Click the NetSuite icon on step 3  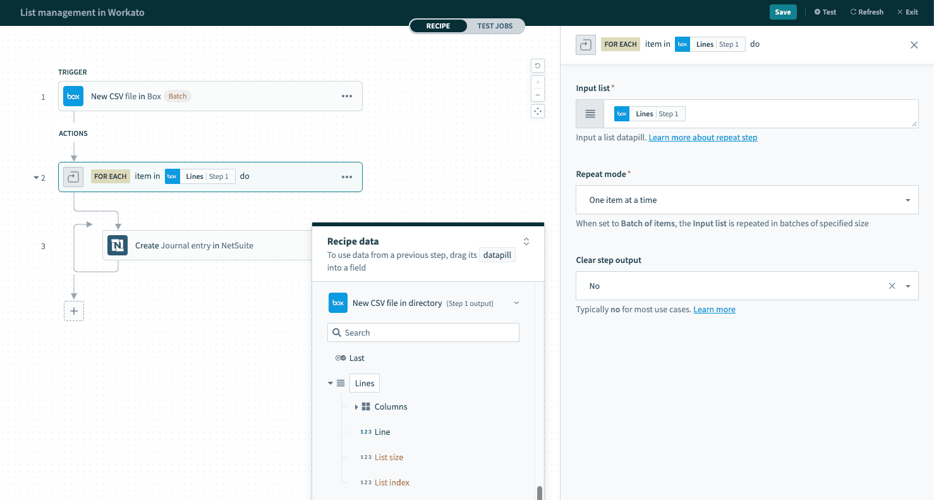coord(118,245)
